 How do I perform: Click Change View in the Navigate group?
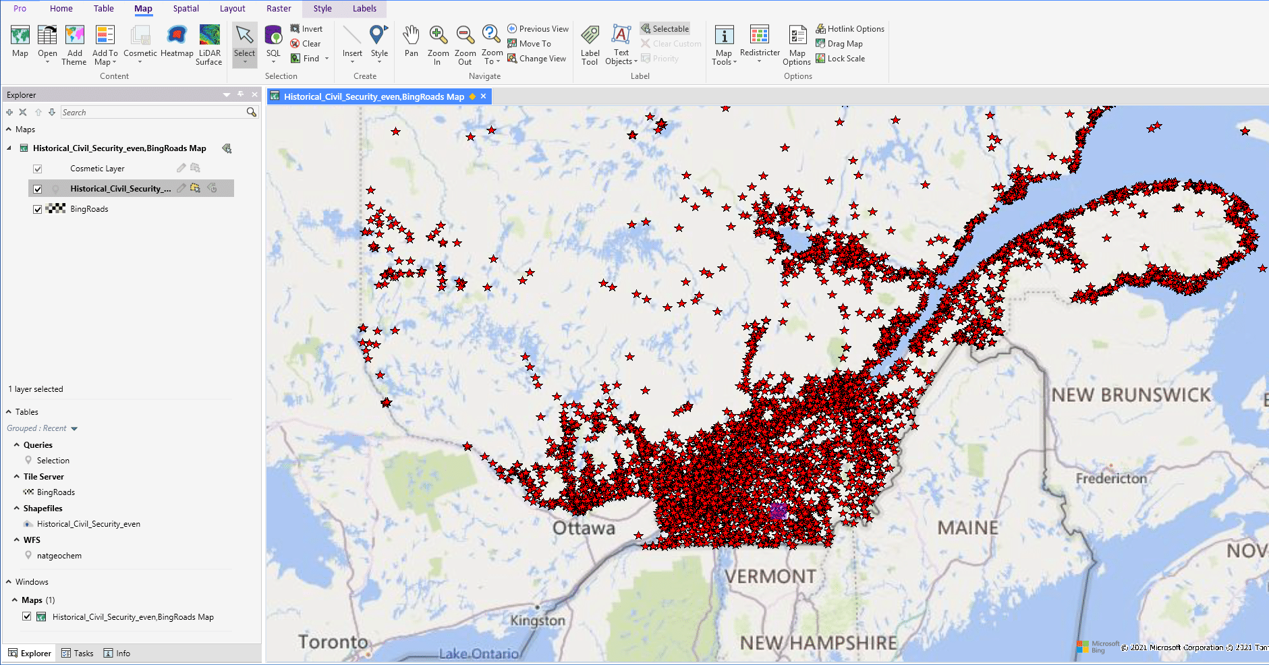pyautogui.click(x=538, y=59)
